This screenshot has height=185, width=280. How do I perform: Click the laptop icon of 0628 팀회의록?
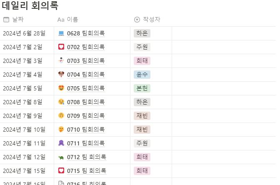[61, 33]
